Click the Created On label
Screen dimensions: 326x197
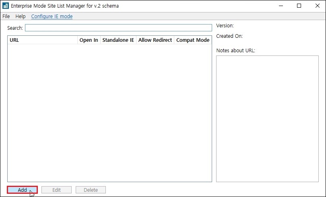click(229, 36)
